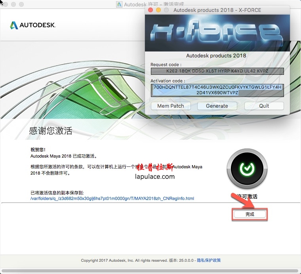Close the X-FORCE window with red button
This screenshot has height=274, width=301.
pyautogui.click(x=150, y=10)
